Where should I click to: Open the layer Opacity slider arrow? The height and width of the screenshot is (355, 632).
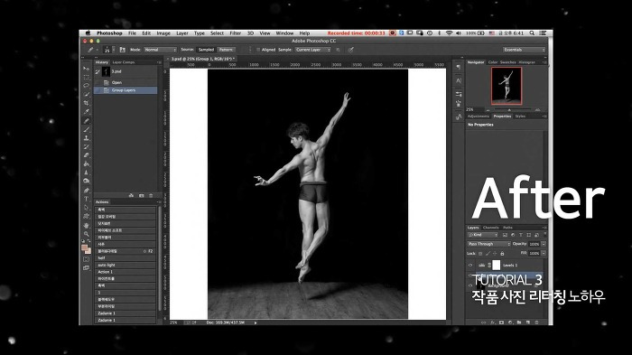click(x=544, y=244)
